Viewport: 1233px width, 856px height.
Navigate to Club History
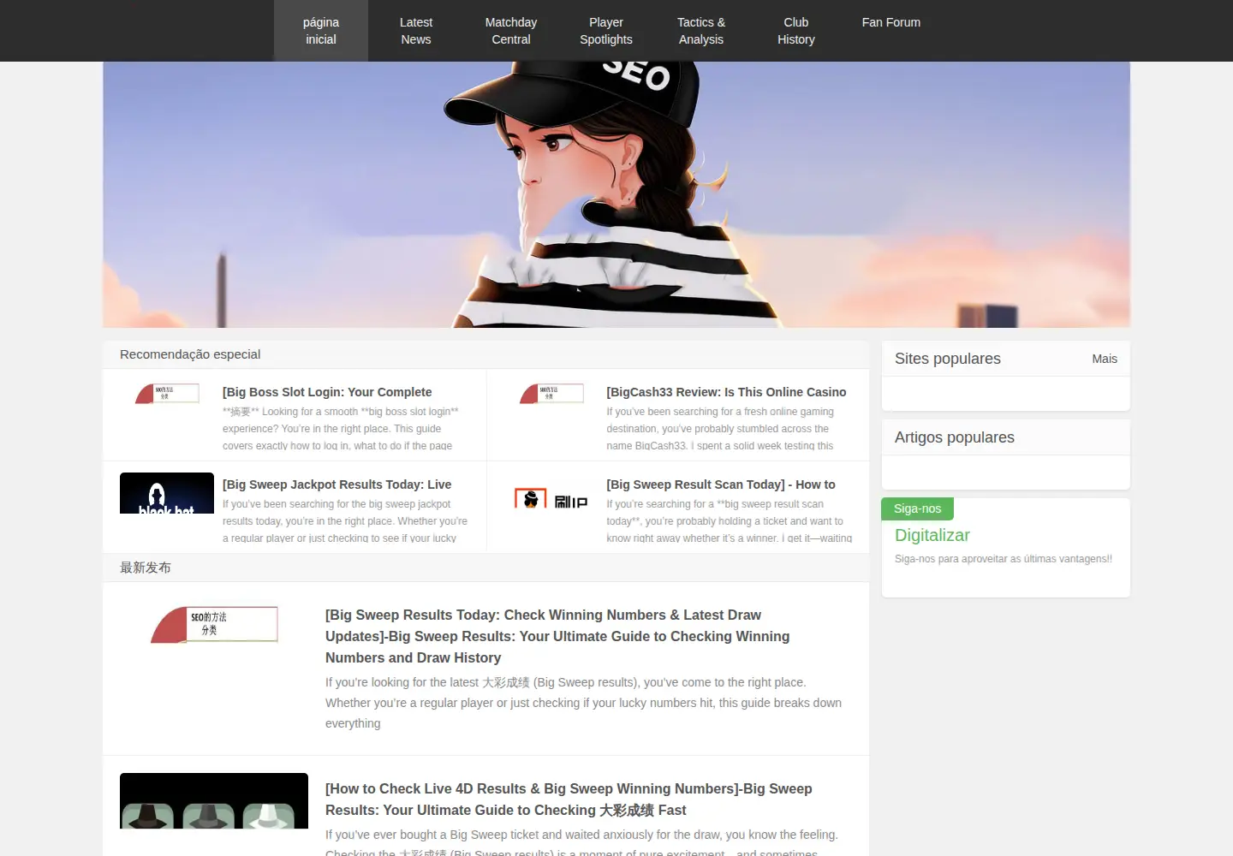tap(796, 31)
